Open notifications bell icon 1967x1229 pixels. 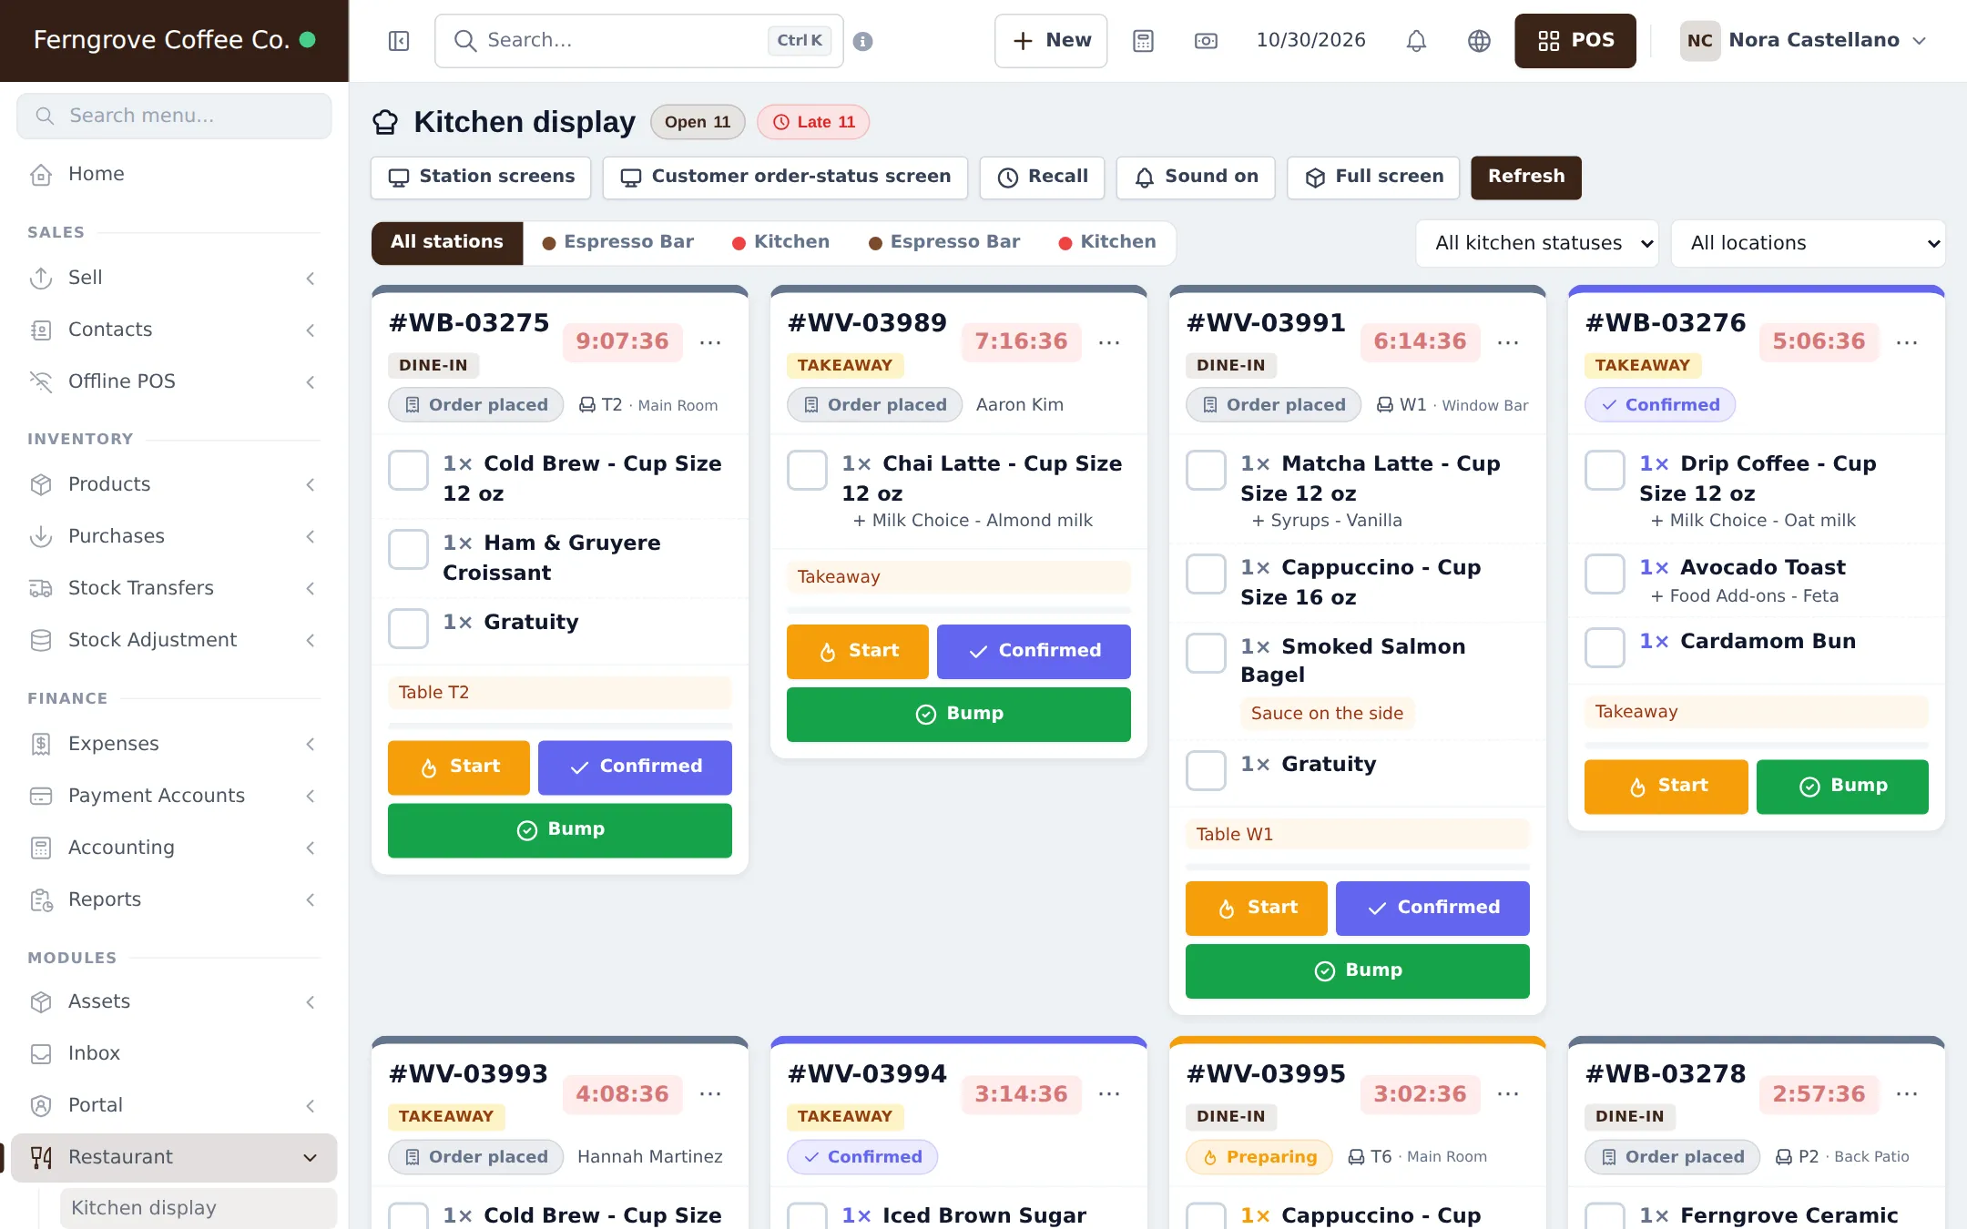coord(1416,41)
